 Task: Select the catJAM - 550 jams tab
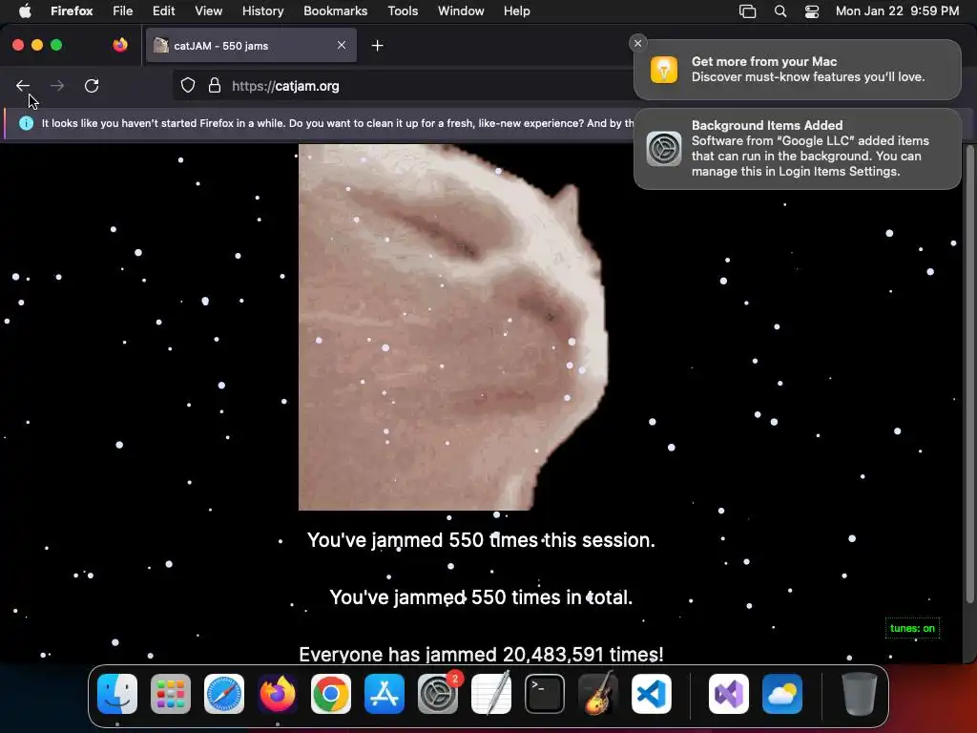pyautogui.click(x=251, y=46)
